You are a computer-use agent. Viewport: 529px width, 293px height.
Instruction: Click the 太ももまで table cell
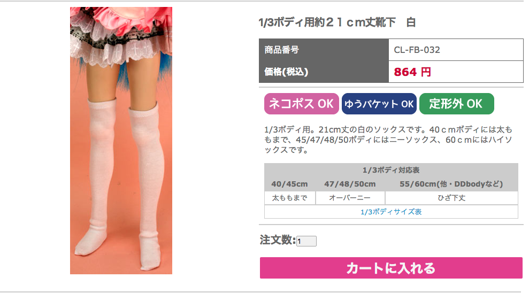tap(290, 198)
